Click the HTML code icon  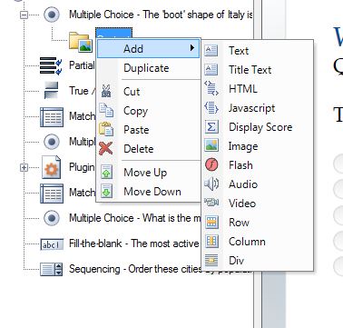[211, 88]
